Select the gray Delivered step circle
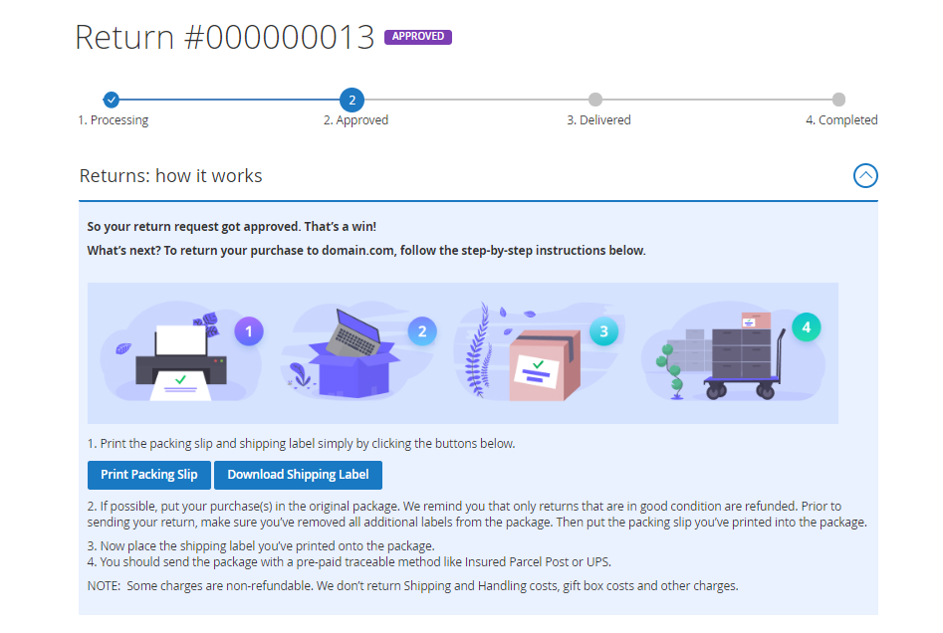The width and height of the screenshot is (943, 633). 595,100
